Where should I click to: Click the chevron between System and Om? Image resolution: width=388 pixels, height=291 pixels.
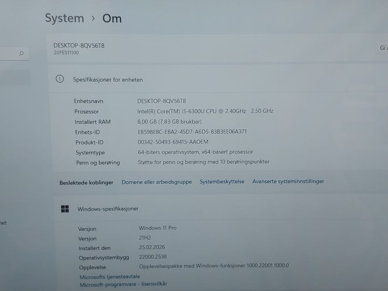point(93,18)
